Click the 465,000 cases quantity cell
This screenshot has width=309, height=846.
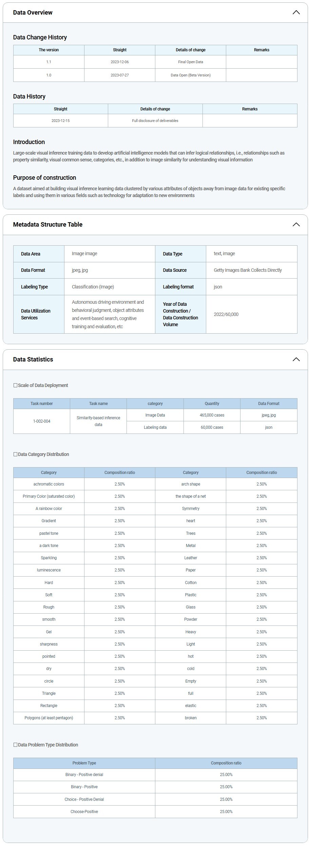[x=212, y=415]
